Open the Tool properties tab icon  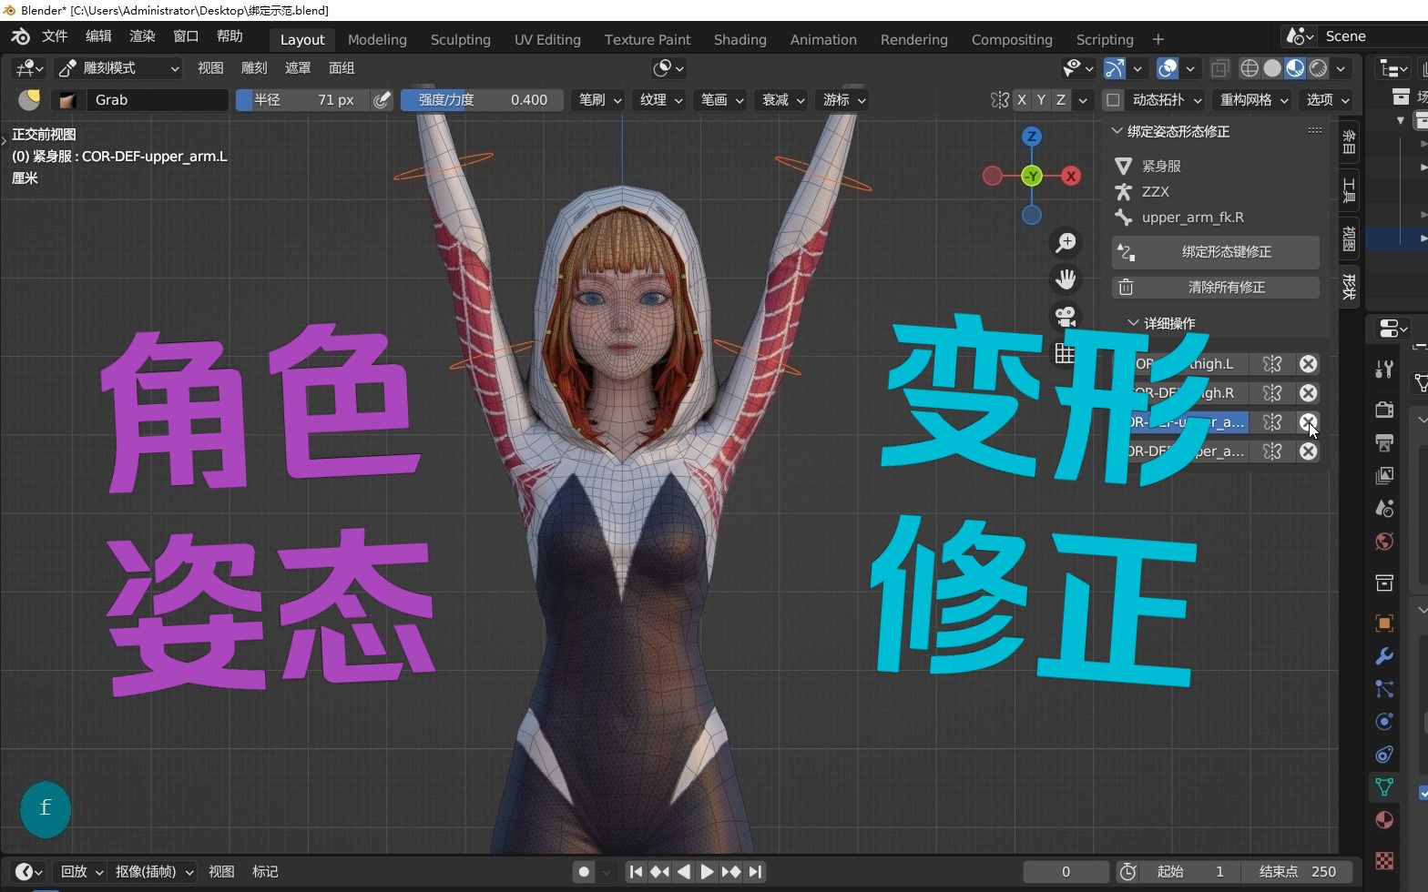click(x=1384, y=369)
